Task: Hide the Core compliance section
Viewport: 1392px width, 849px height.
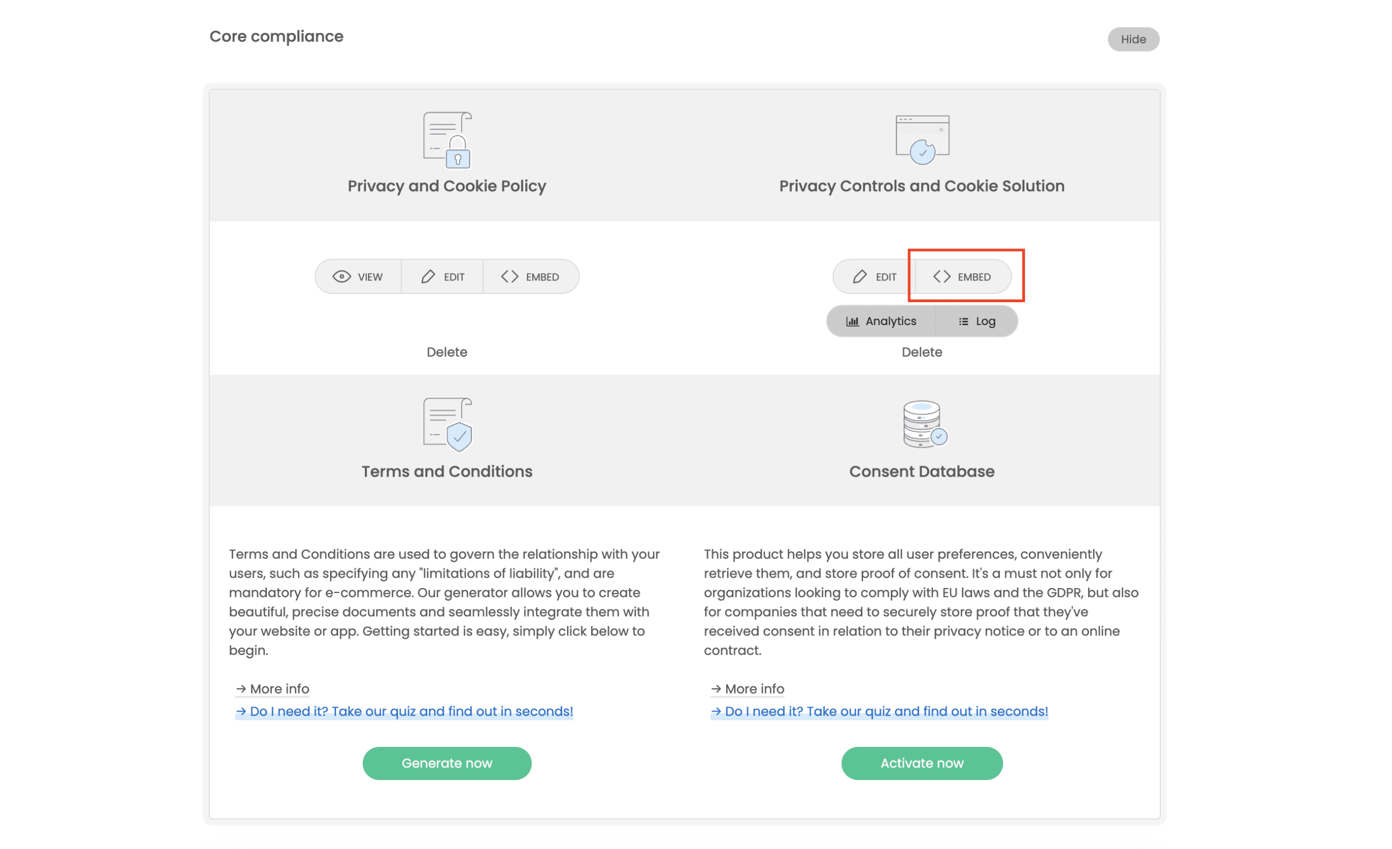Action: pos(1133,39)
